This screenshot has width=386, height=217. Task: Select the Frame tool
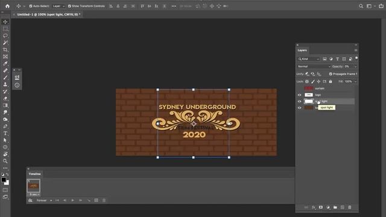click(x=5, y=57)
